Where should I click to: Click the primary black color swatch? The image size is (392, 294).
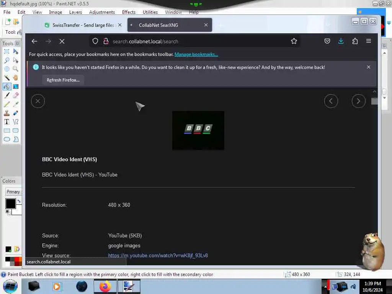click(x=10, y=204)
